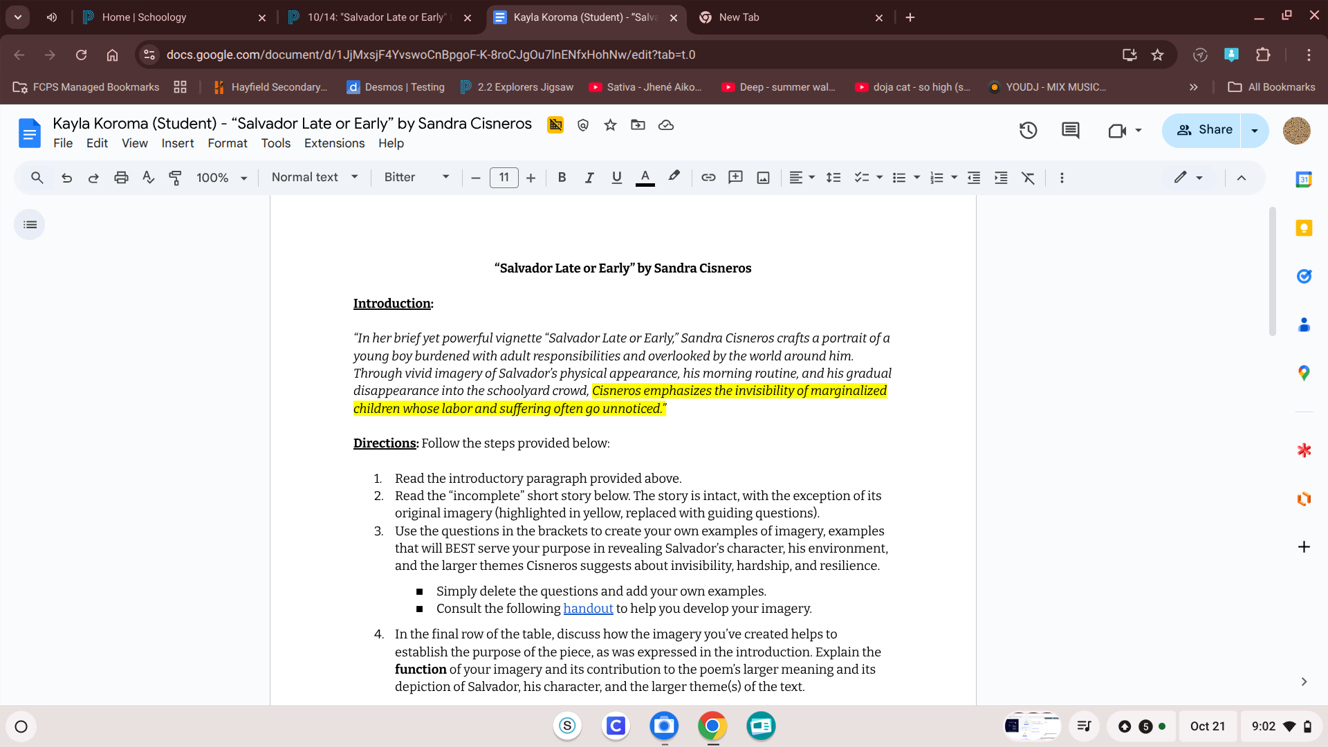Image resolution: width=1328 pixels, height=747 pixels.
Task: Check the cloud document status icon
Action: coord(666,125)
